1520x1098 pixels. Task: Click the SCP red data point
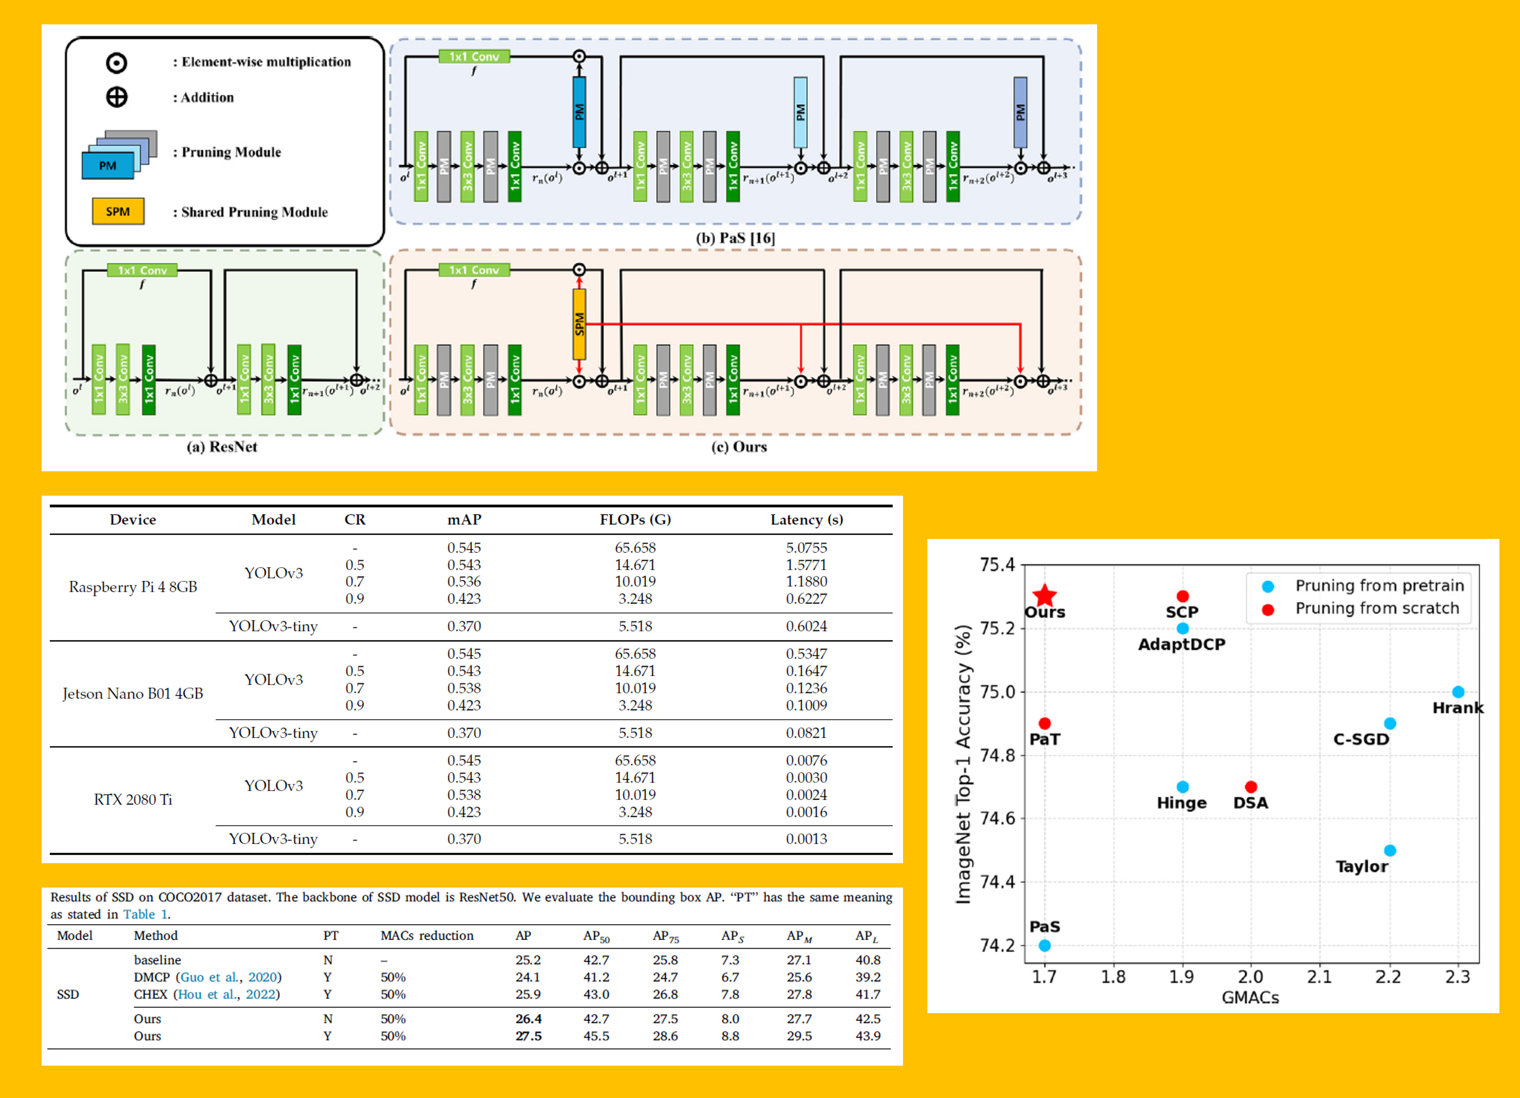click(x=1182, y=596)
